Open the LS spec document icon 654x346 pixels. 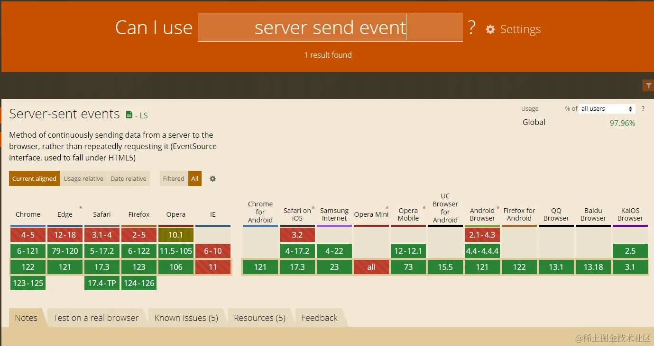tap(129, 115)
